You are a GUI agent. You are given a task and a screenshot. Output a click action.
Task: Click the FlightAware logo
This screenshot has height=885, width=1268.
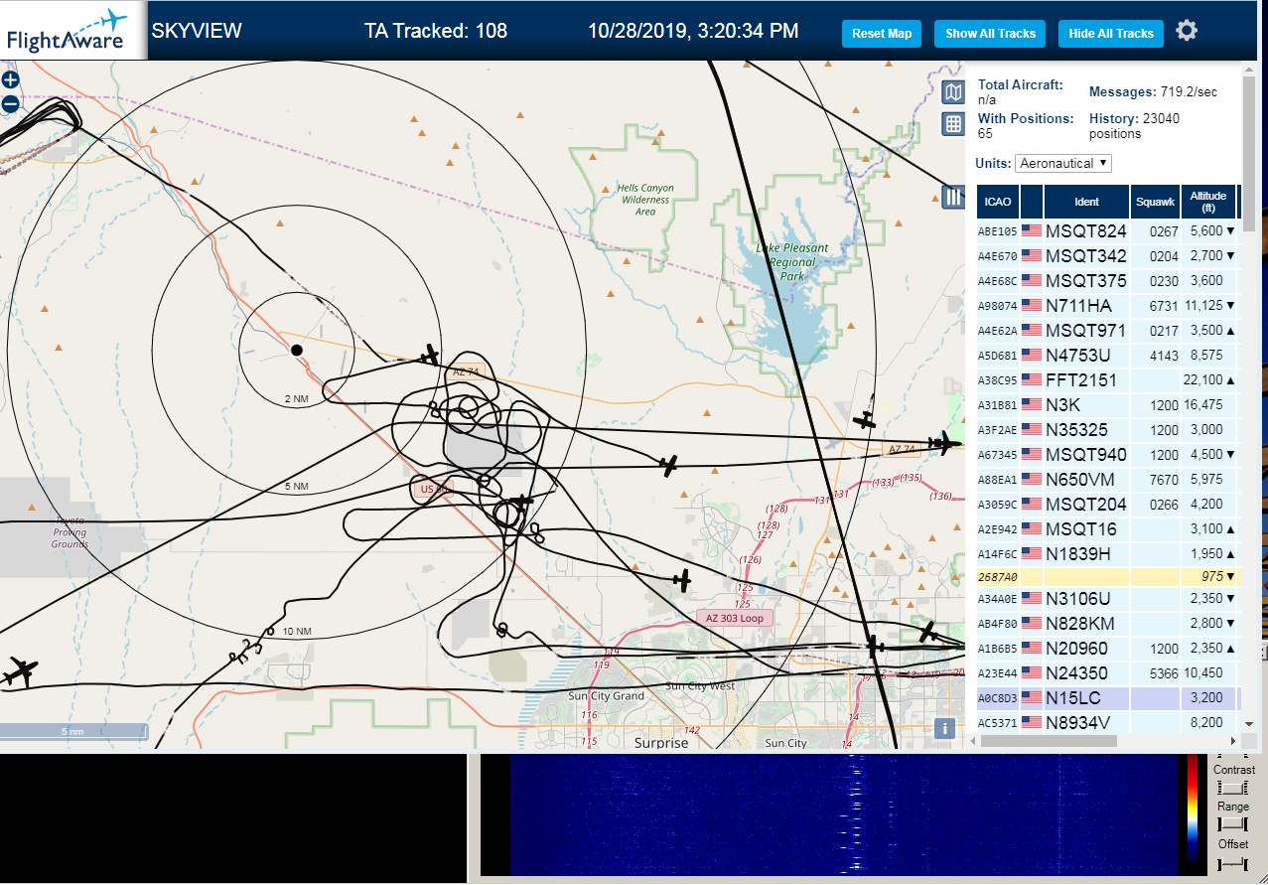(73, 31)
